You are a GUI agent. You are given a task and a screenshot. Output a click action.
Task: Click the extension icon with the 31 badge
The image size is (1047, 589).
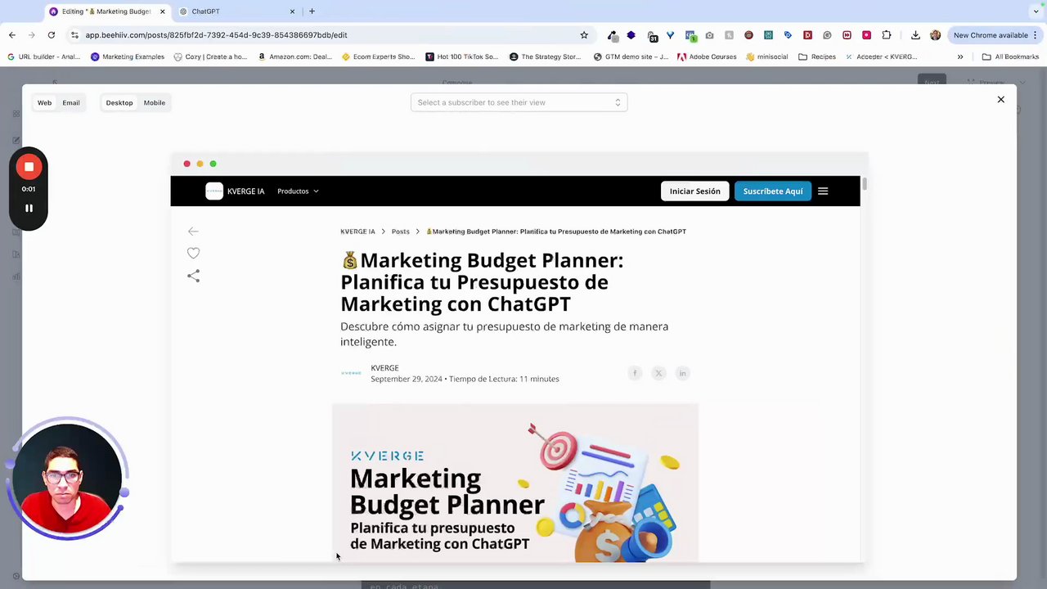click(652, 35)
